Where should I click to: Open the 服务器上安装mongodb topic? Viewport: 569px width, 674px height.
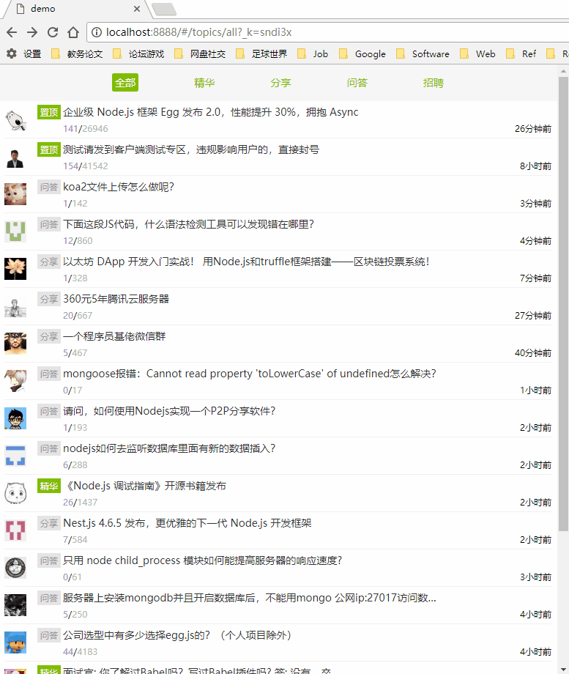(250, 599)
